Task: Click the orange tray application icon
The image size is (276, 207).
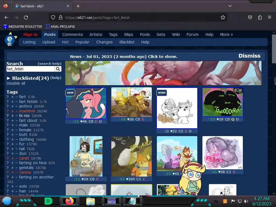Action: 225,201
